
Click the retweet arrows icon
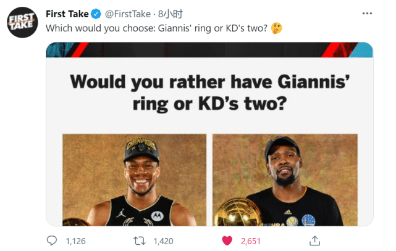click(140, 240)
